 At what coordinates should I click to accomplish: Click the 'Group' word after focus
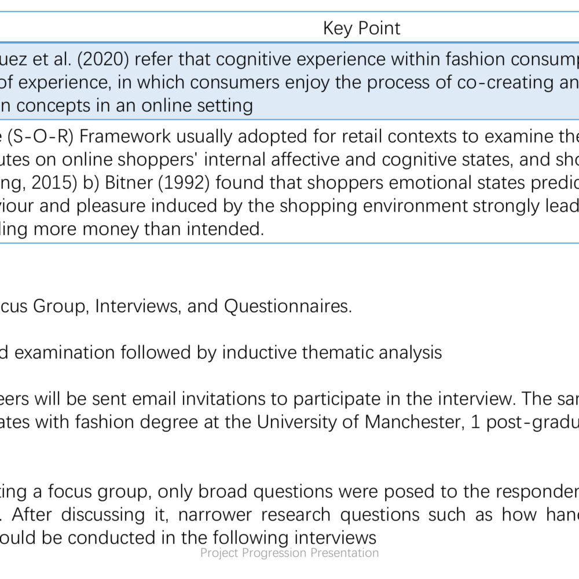pos(61,306)
